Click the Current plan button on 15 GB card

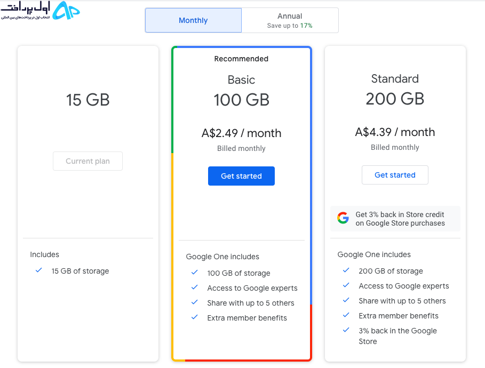click(88, 161)
